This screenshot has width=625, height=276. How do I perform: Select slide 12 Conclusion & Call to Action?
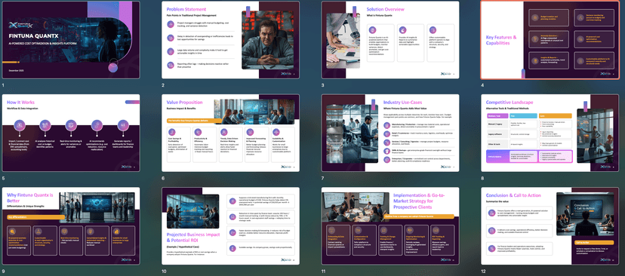pyautogui.click(x=550, y=225)
